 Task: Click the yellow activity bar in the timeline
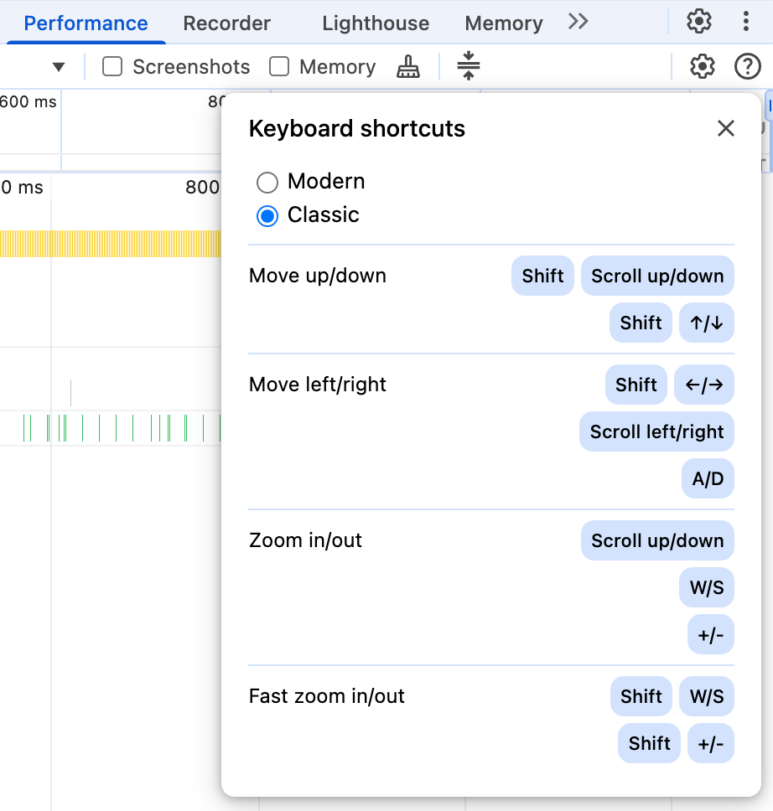pyautogui.click(x=109, y=244)
